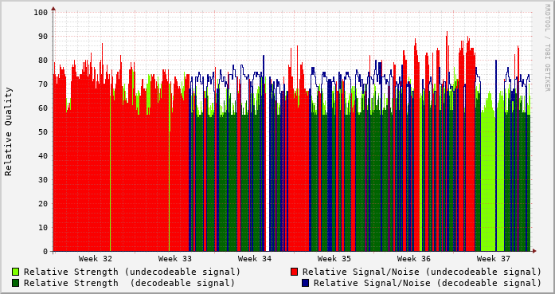Click the 50 value on y-axis
This screenshot has height=294, width=555.
(x=43, y=131)
